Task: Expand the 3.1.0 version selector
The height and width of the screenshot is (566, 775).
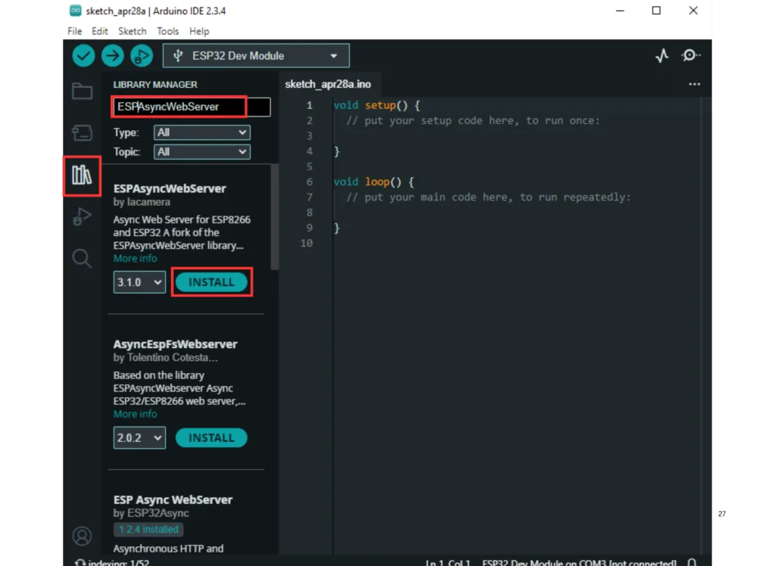Action: coord(140,282)
